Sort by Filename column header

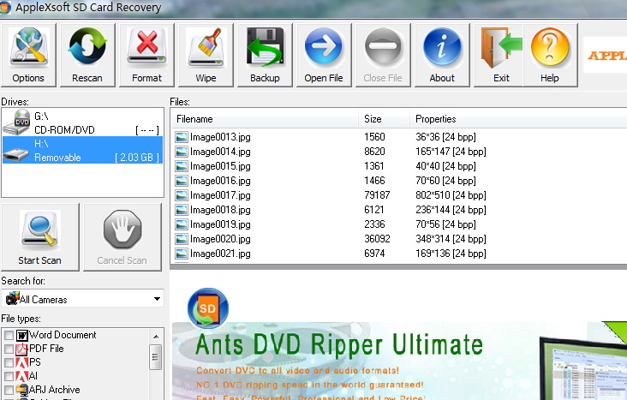click(266, 119)
